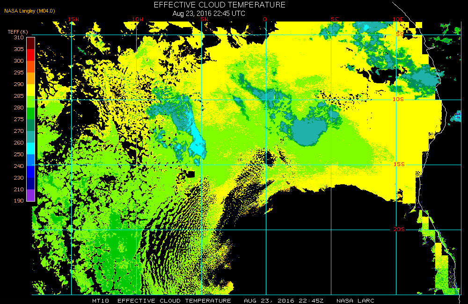
Task: Click the 290 K yellow legend swatch
Action: click(x=30, y=90)
